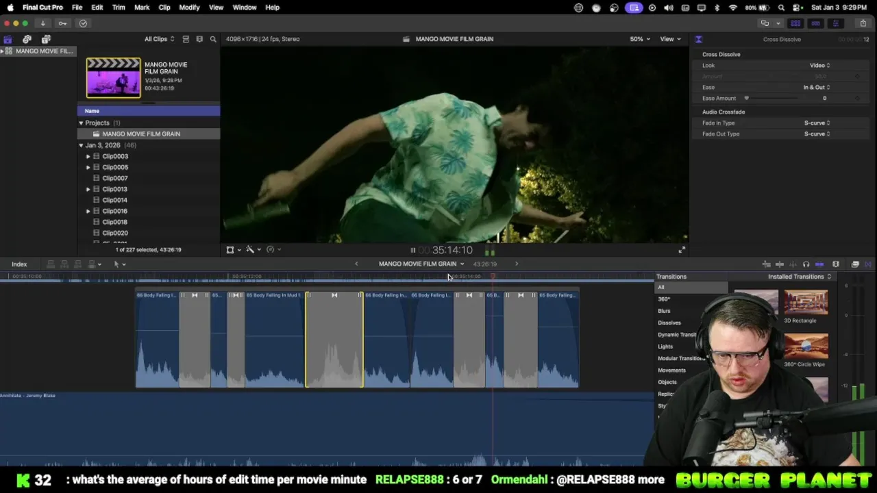Expand Clip0003 disclosure triangle
This screenshot has height=493, width=877.
(88, 156)
